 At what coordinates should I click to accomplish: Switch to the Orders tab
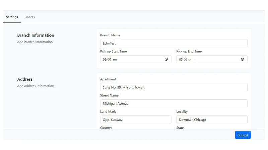[x=29, y=17]
